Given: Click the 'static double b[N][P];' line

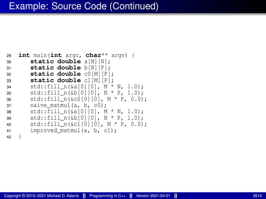Looking at the screenshot, I should (x=70, y=68).
